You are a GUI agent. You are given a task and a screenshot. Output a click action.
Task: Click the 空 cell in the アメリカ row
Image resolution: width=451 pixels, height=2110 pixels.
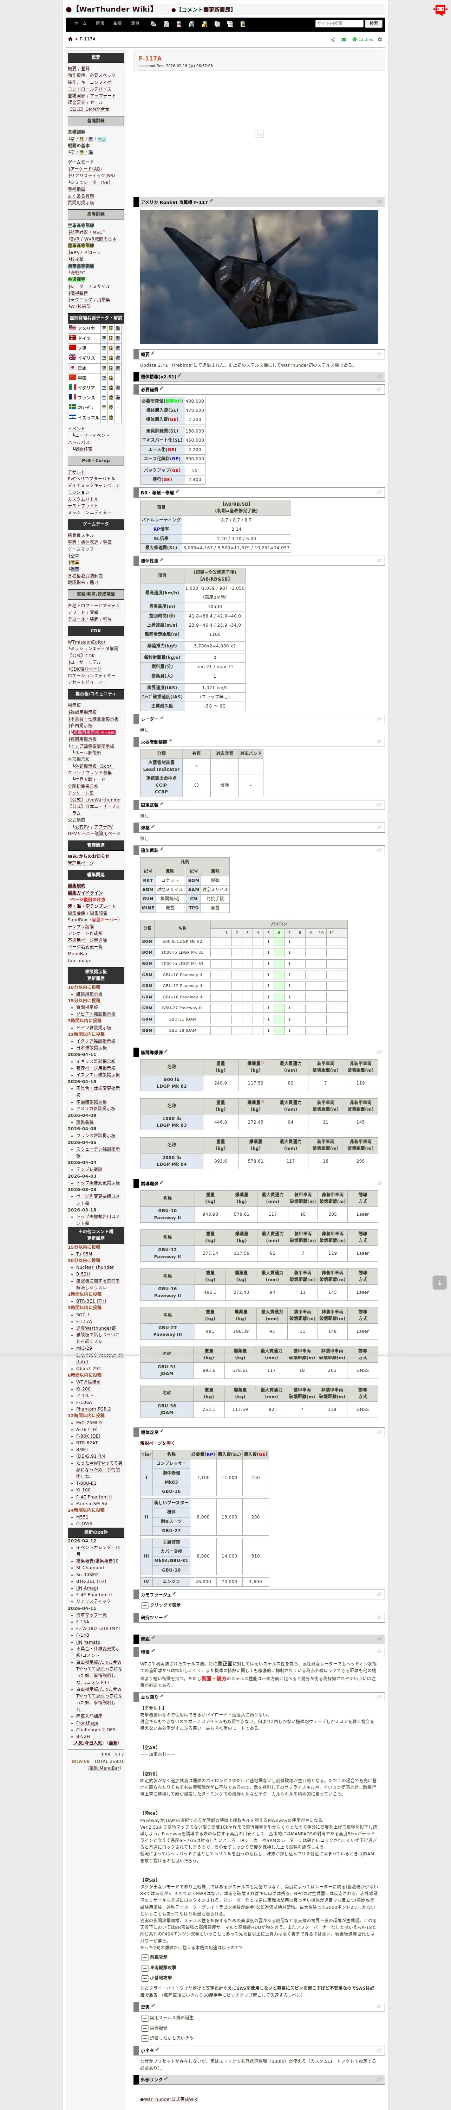[104, 328]
